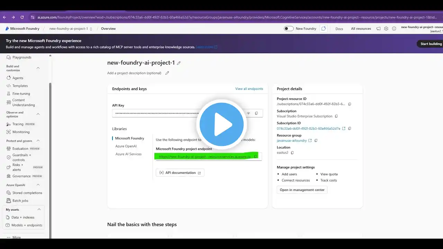This screenshot has width=443, height=249.
Task: Expand the More sidebar item
Action: [x=14, y=238]
